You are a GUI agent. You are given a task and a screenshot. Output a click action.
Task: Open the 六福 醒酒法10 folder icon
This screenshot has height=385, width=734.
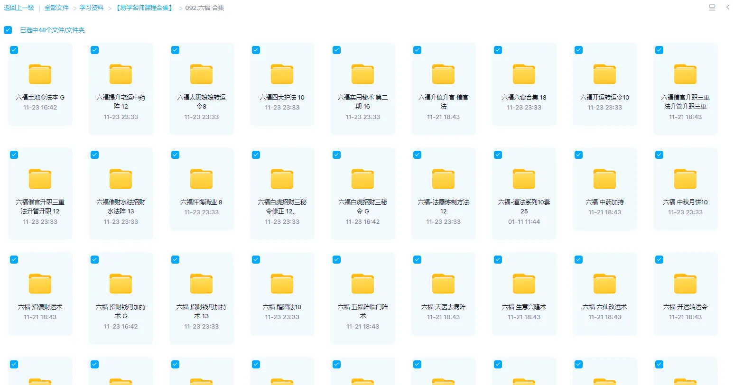click(282, 284)
